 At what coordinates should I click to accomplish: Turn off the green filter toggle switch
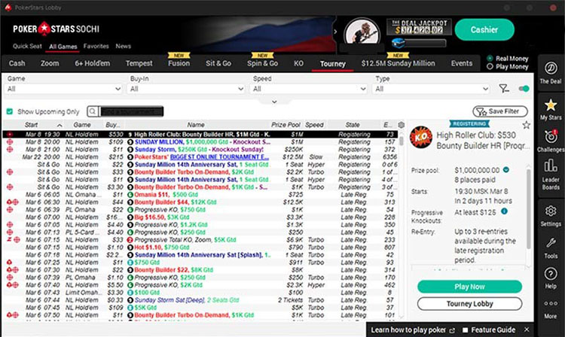coord(523,89)
